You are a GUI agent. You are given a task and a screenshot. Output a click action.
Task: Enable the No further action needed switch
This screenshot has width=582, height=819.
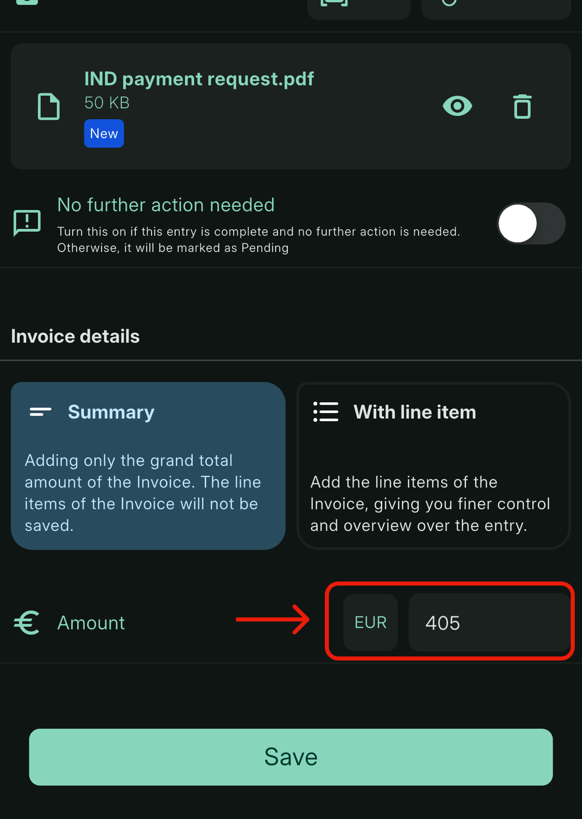pyautogui.click(x=531, y=223)
